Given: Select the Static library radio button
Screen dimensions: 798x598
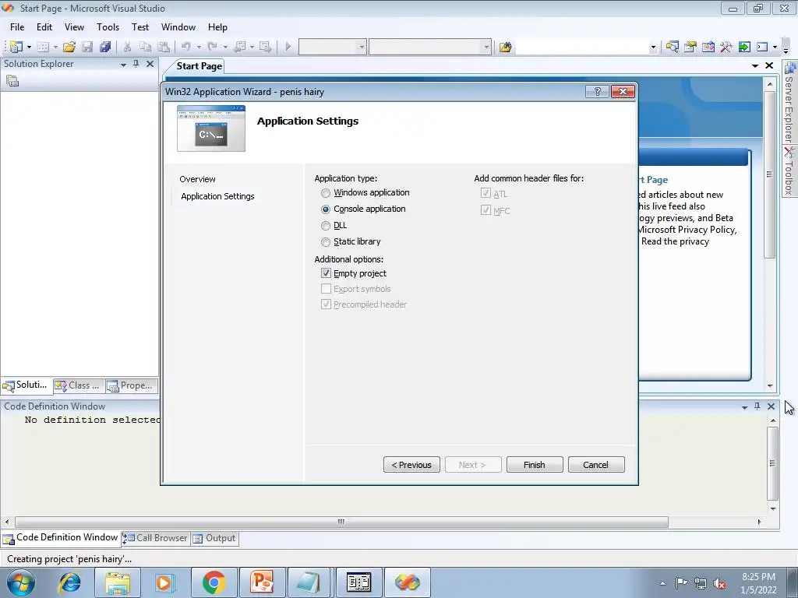Looking at the screenshot, I should (x=326, y=242).
